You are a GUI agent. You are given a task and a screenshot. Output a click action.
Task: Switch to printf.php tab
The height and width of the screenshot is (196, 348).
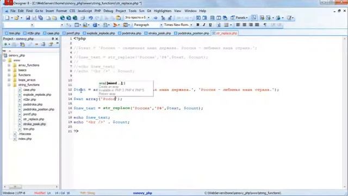coord(71,33)
